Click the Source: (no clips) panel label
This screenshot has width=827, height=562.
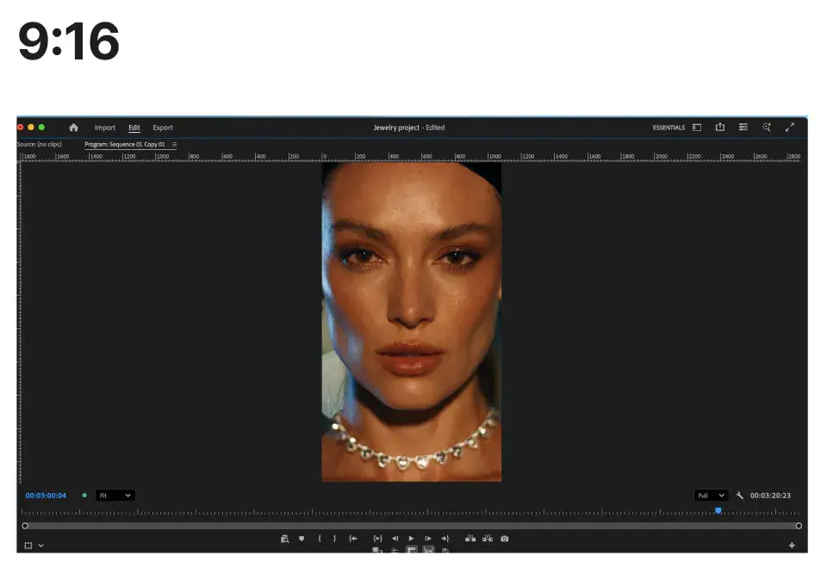pyautogui.click(x=39, y=144)
